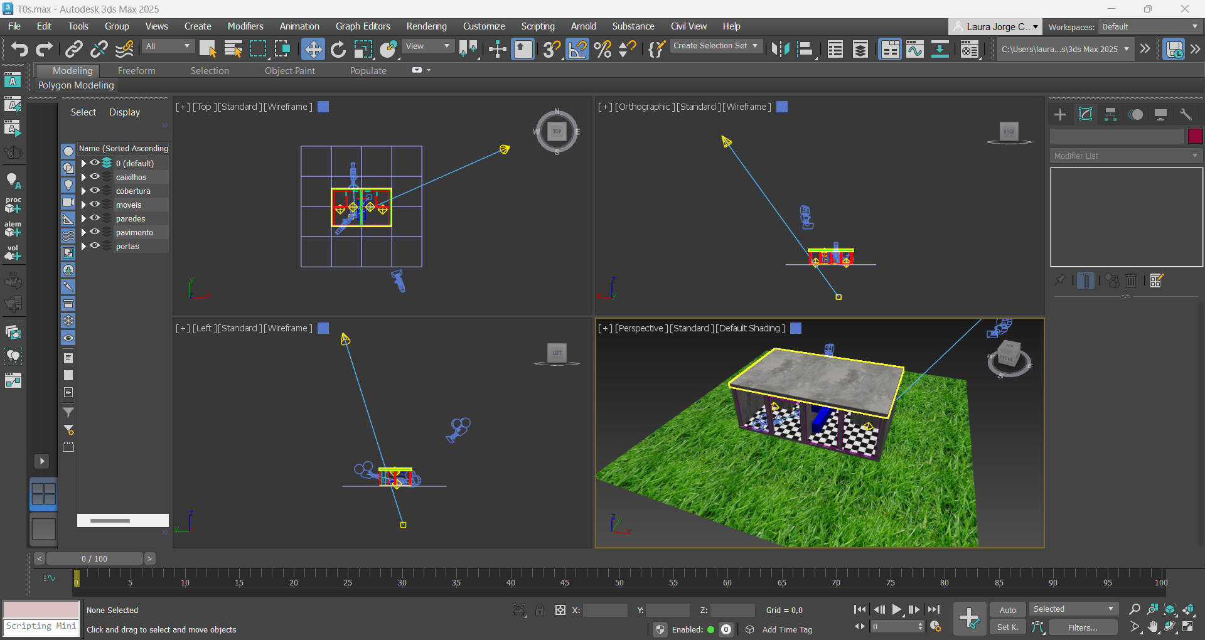Open the Graph Editors menu

(x=363, y=26)
